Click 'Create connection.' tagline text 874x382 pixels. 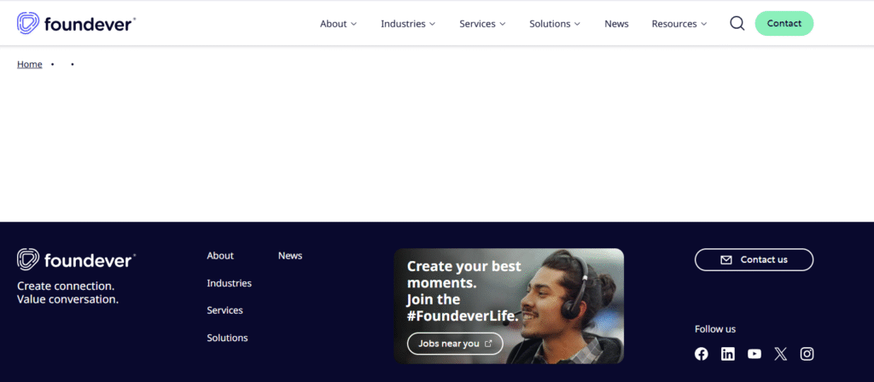66,286
